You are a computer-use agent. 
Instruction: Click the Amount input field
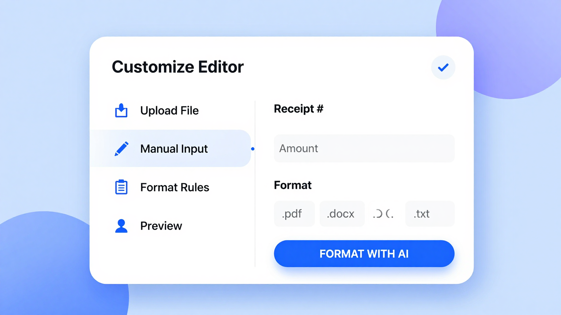tap(364, 148)
